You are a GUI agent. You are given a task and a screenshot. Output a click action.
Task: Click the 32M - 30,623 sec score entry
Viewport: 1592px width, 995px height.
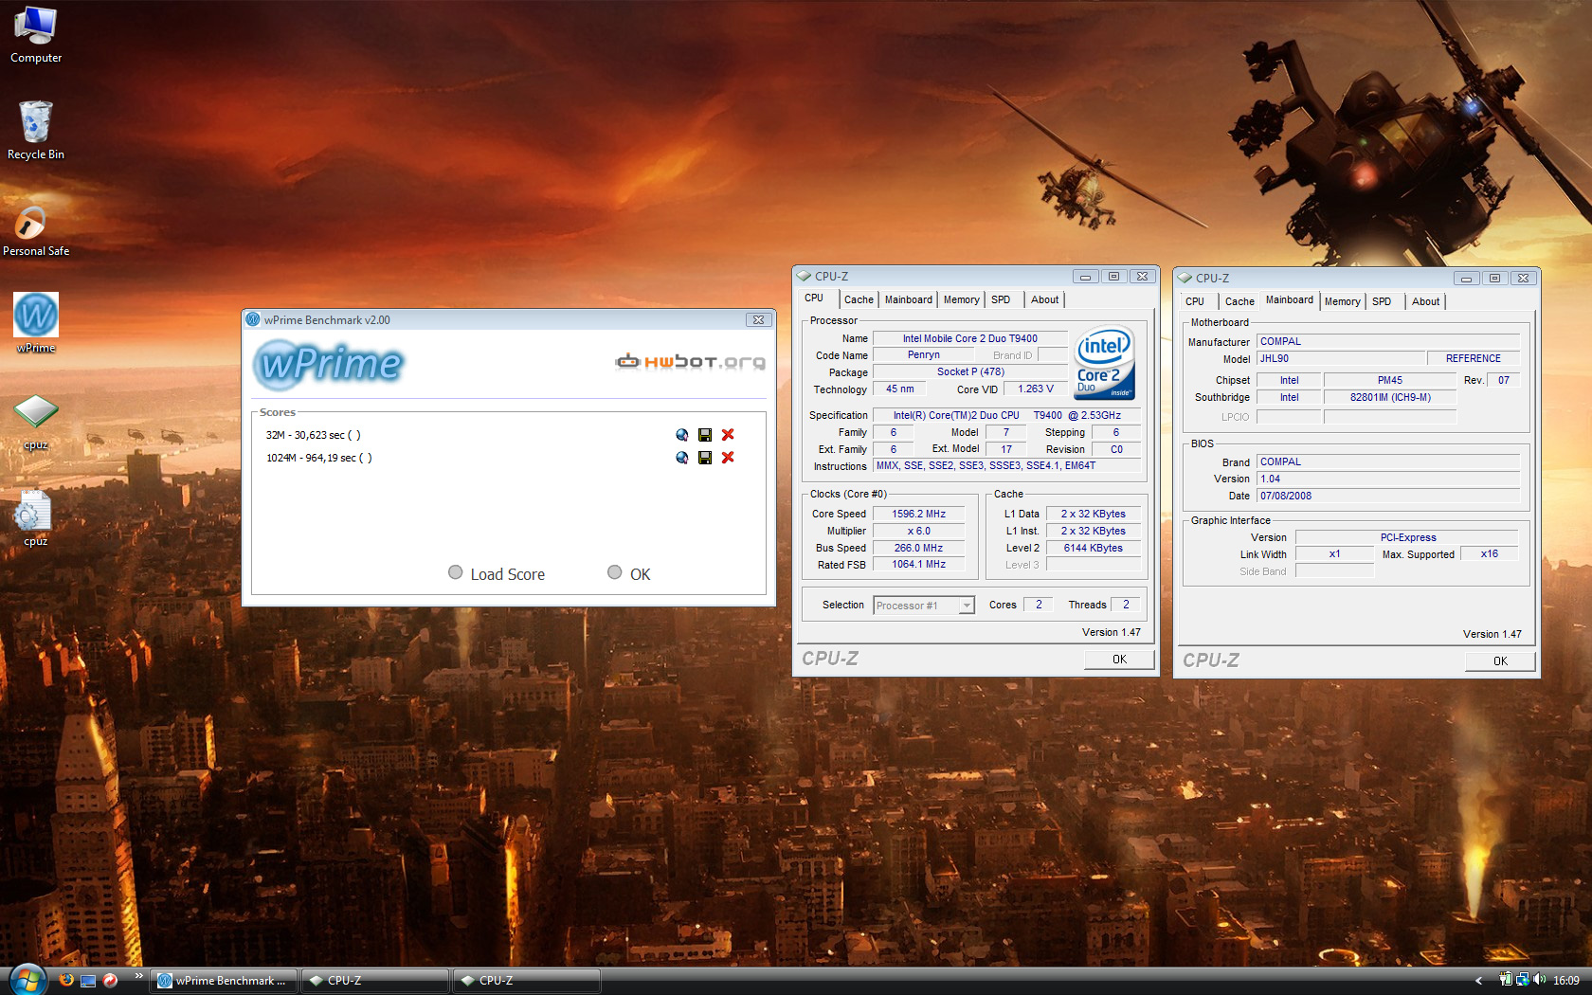314,435
